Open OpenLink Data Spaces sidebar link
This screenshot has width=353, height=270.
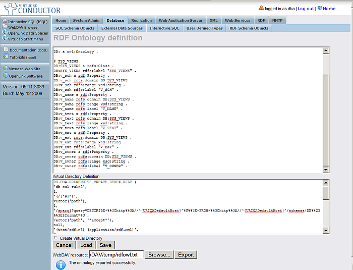coord(28,33)
